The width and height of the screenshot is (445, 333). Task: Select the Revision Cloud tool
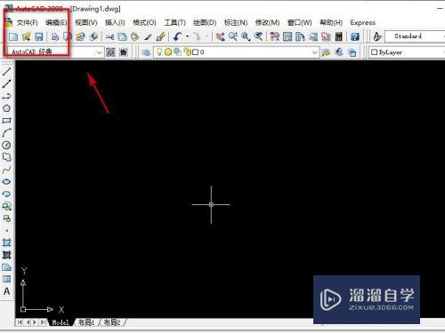(7, 157)
